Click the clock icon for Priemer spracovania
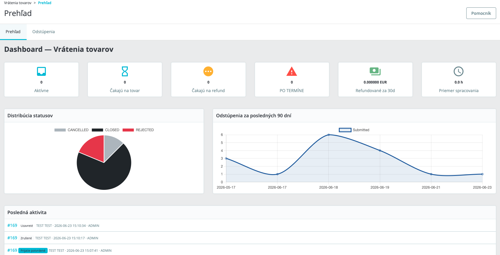500x255 pixels. (459, 71)
